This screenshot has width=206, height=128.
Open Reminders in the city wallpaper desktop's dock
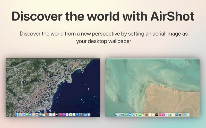[x=50, y=114]
